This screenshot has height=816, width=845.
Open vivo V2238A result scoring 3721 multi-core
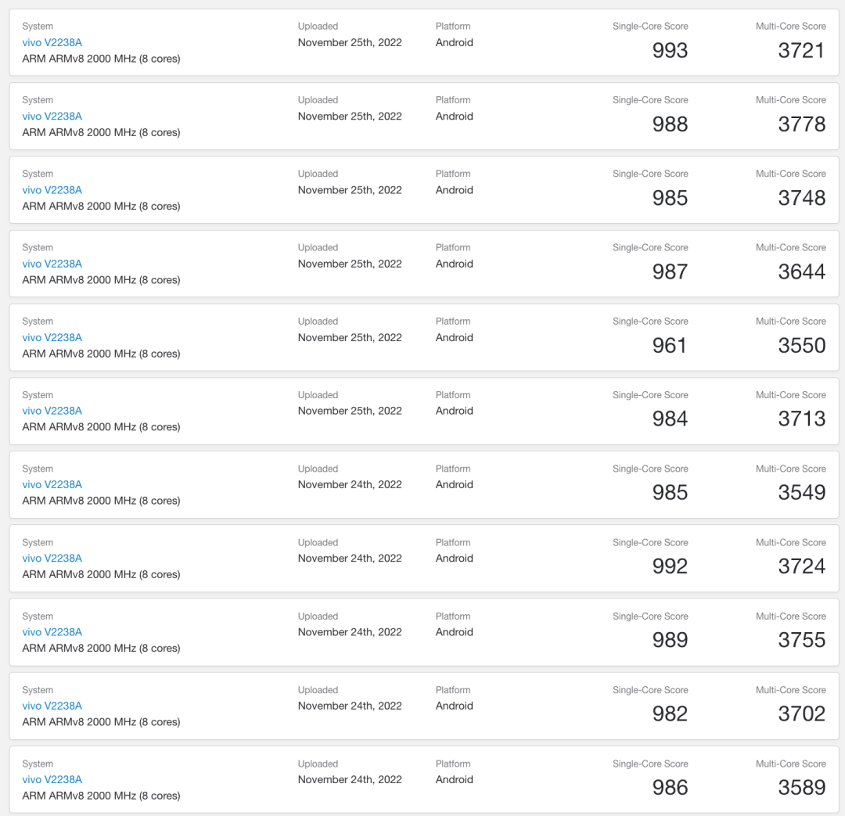click(52, 42)
